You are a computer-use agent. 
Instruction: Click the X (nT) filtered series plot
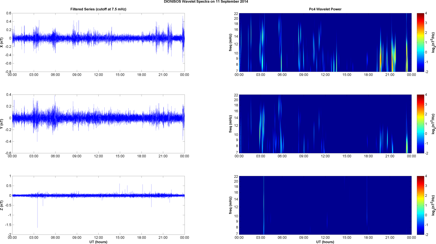point(98,42)
